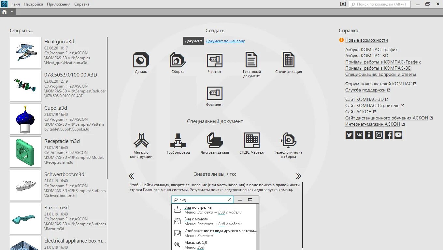The width and height of the screenshot is (443, 250).
Task: Open Schwertboot.m3d thumbnail
Action: pos(25,185)
